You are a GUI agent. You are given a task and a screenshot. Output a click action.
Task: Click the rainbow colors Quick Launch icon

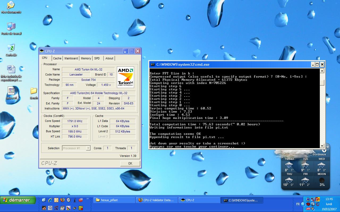(68, 208)
